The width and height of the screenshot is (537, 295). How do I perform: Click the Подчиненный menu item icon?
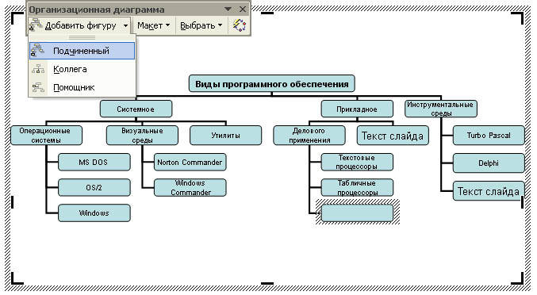coord(37,51)
